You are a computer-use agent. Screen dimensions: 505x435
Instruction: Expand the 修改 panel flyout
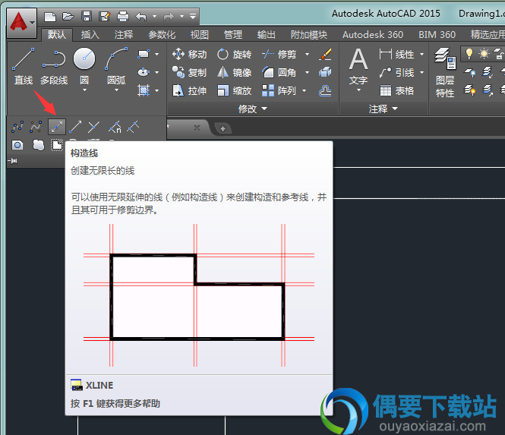[252, 109]
